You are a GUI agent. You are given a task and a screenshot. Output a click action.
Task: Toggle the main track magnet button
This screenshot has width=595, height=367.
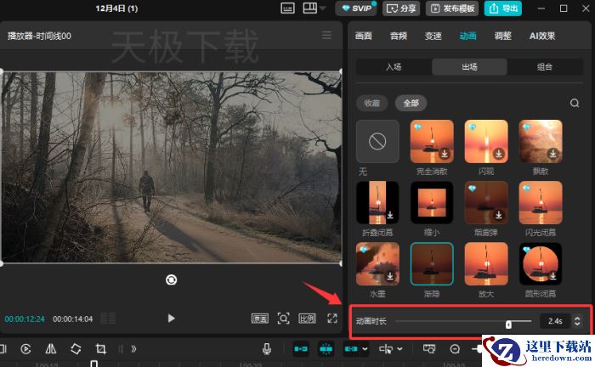[x=301, y=349]
